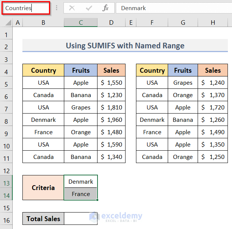Click the Select All corner triangle

point(8,23)
